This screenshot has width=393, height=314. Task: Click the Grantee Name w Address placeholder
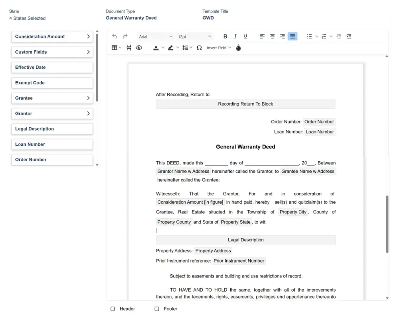(308, 171)
